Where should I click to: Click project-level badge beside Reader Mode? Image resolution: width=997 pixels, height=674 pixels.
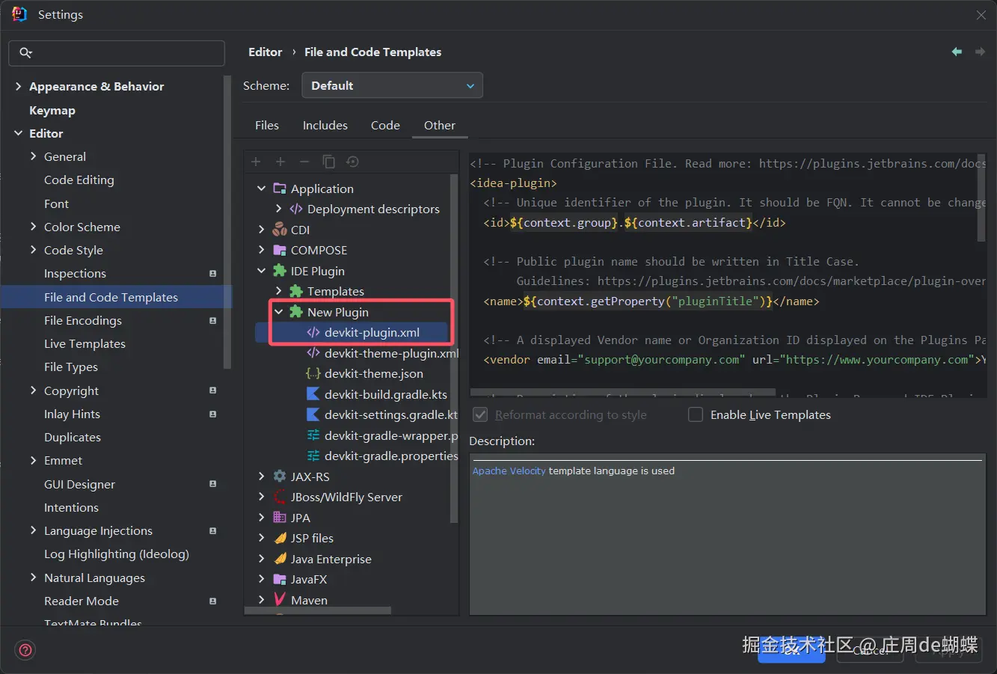[x=212, y=601]
